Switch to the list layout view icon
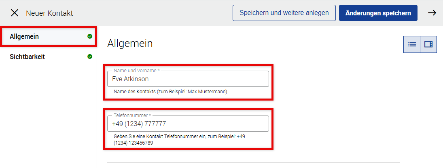 [412, 44]
